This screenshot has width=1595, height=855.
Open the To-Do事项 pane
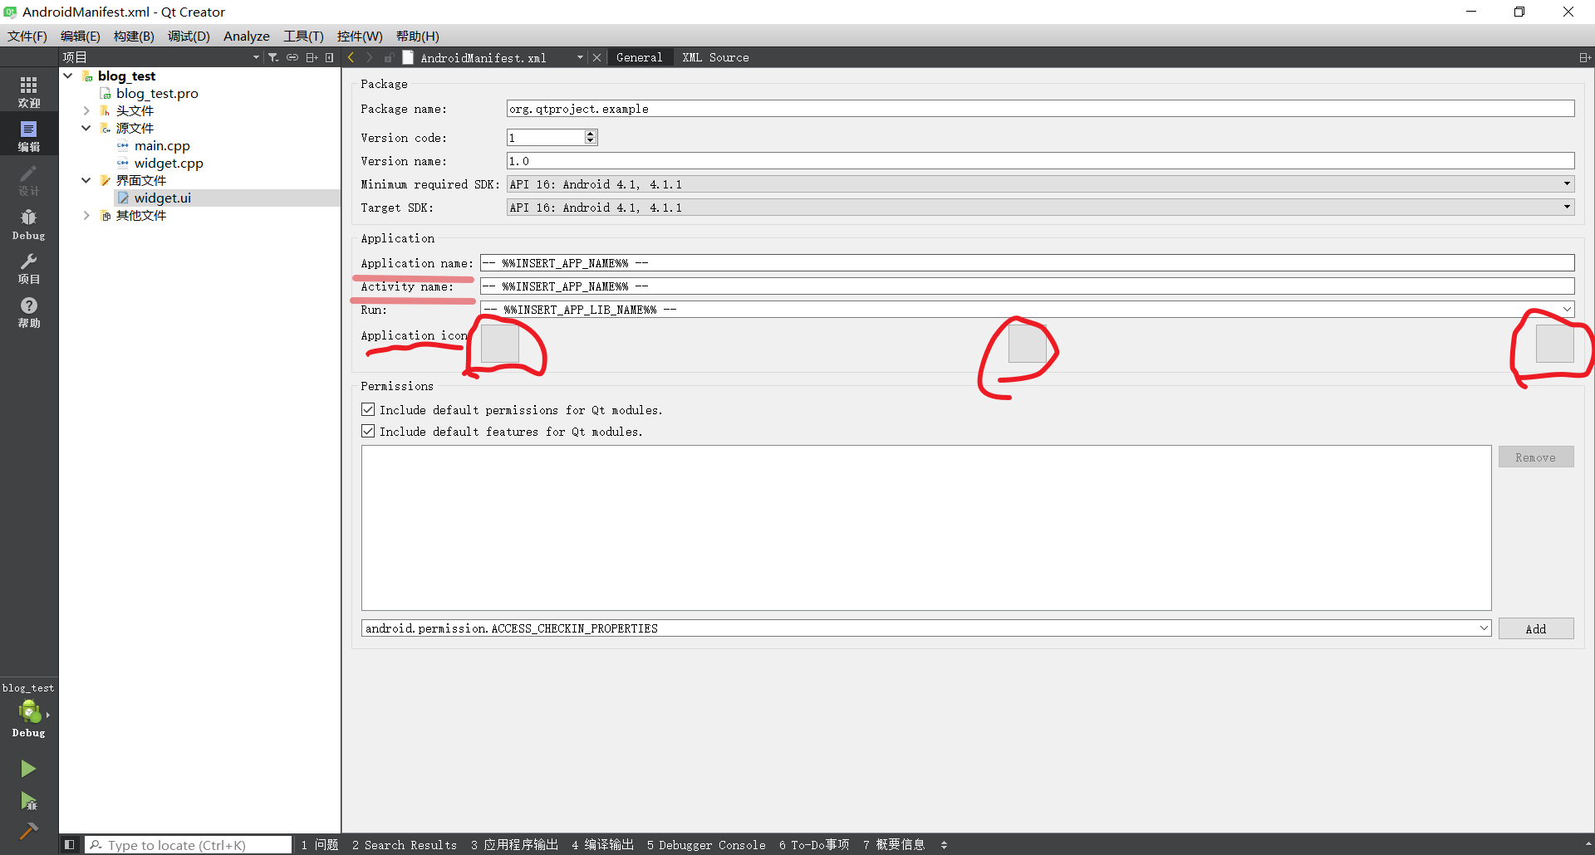[814, 845]
